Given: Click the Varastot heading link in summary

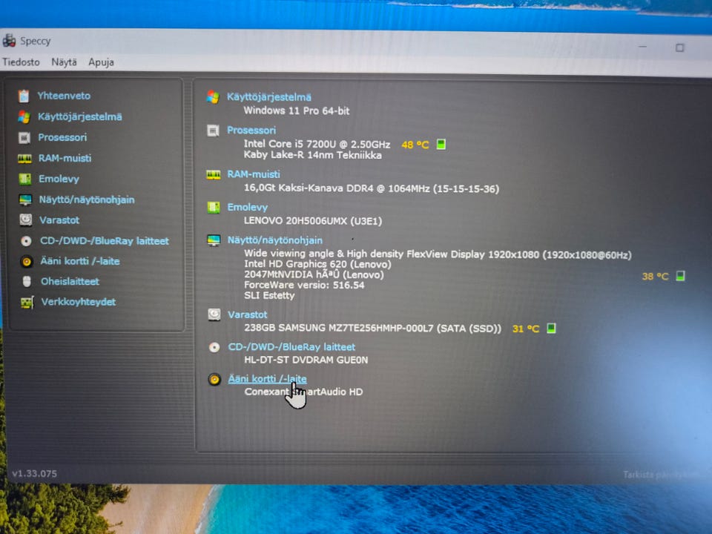Looking at the screenshot, I should coord(248,314).
